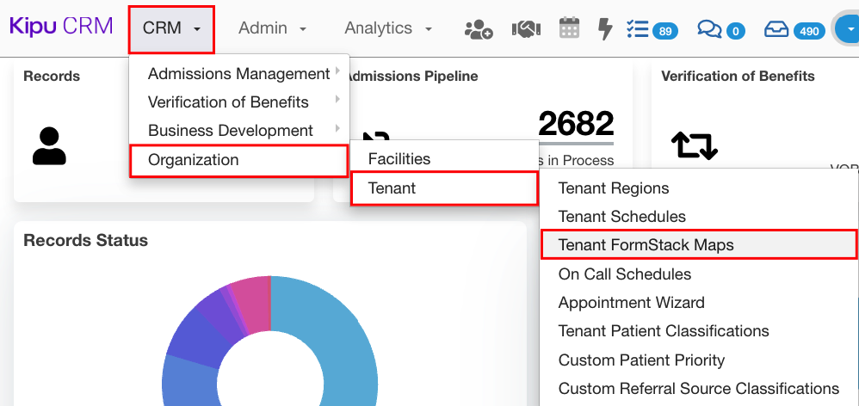
Task: Open the calendar icon in top bar
Action: pyautogui.click(x=569, y=28)
